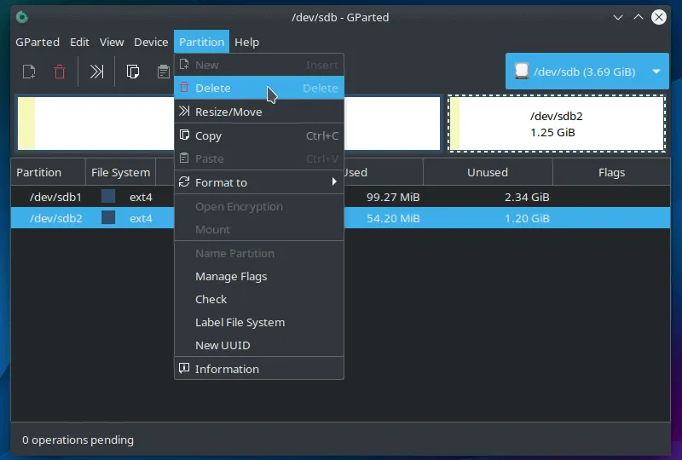Select Label File System menu entry
This screenshot has width=682, height=460.
point(240,322)
